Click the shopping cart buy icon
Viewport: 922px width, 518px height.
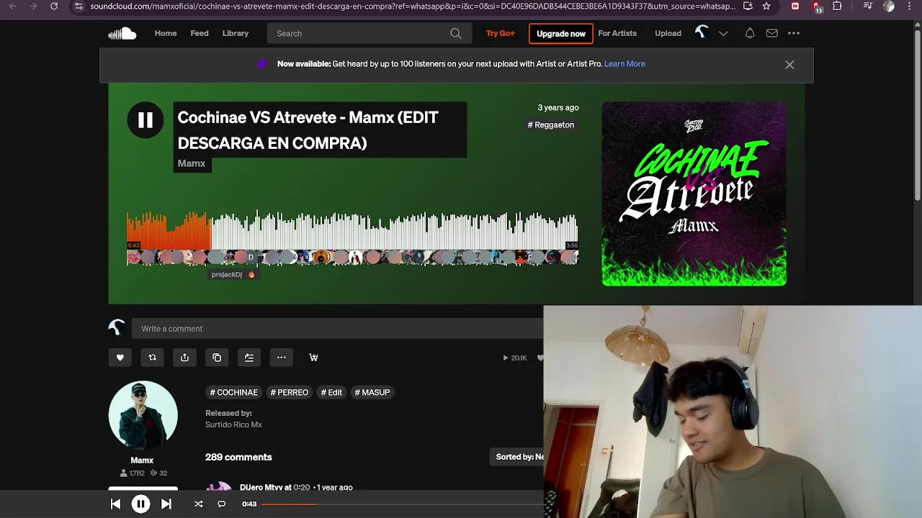pos(313,358)
